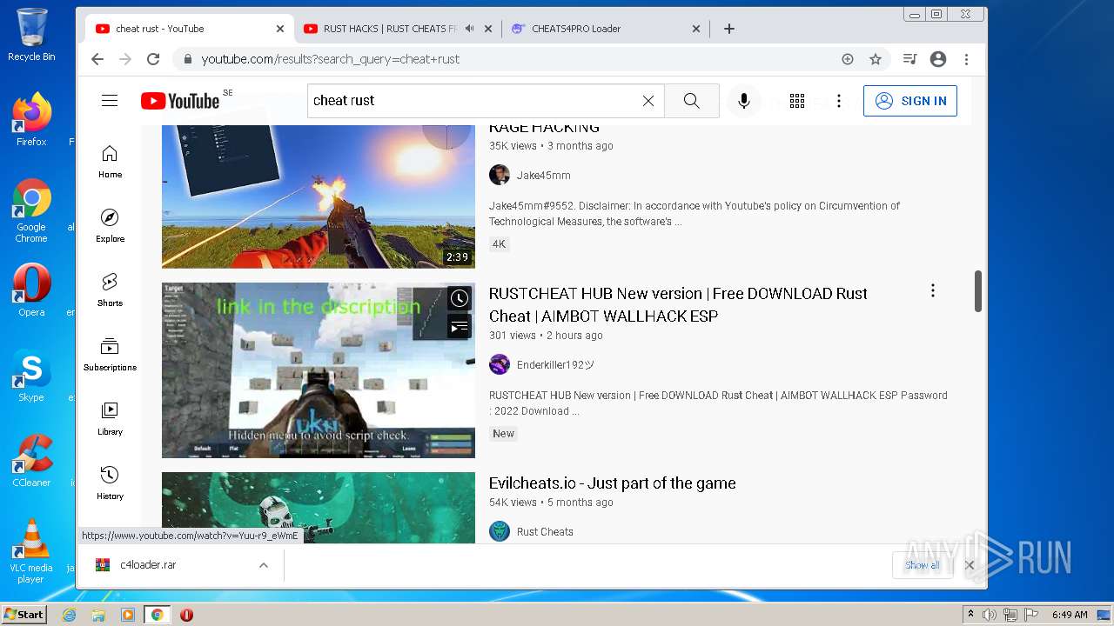Start voice search with the microphone icon
This screenshot has width=1114, height=626.
[x=744, y=101]
